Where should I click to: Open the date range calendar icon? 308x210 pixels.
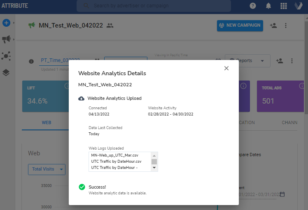point(282,194)
